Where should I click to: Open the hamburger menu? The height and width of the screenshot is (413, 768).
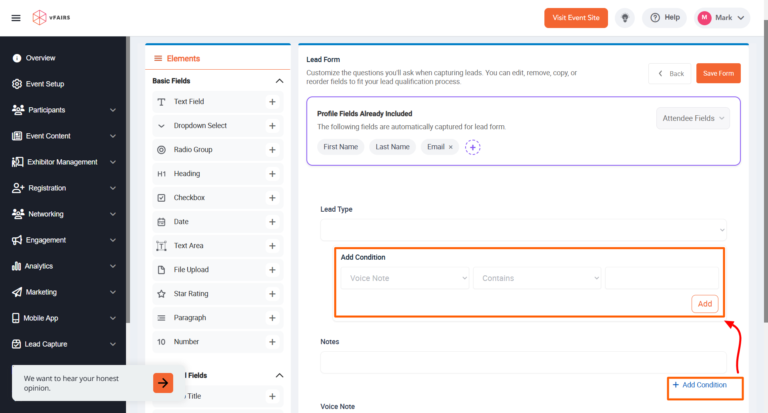coord(16,18)
